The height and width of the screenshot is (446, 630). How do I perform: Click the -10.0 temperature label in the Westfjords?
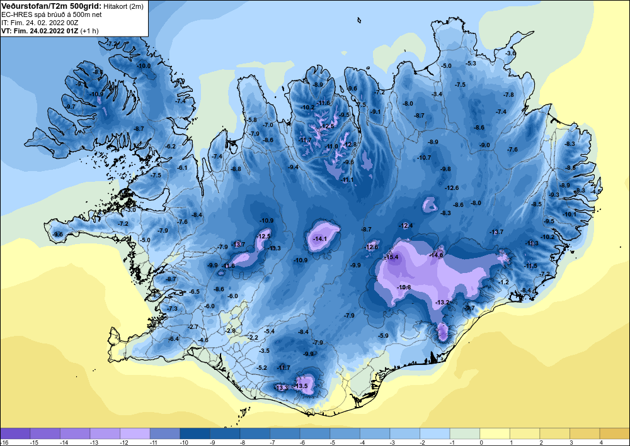(144, 66)
